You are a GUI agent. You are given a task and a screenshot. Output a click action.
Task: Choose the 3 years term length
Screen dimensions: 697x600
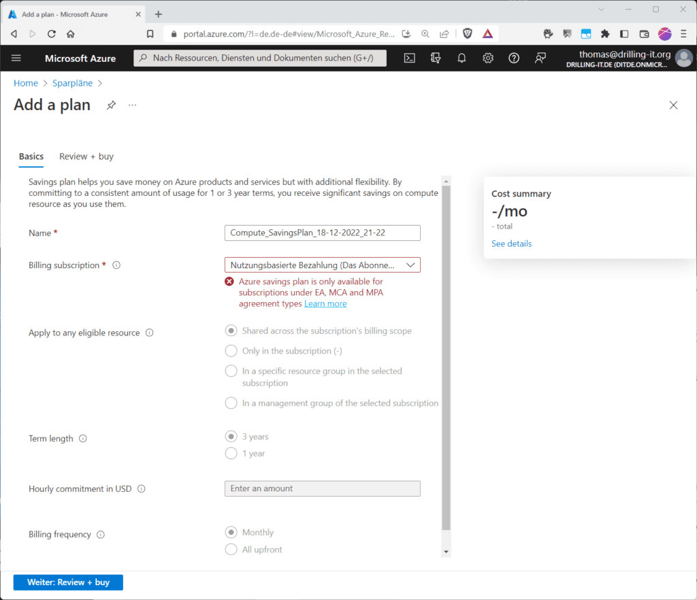pos(231,437)
